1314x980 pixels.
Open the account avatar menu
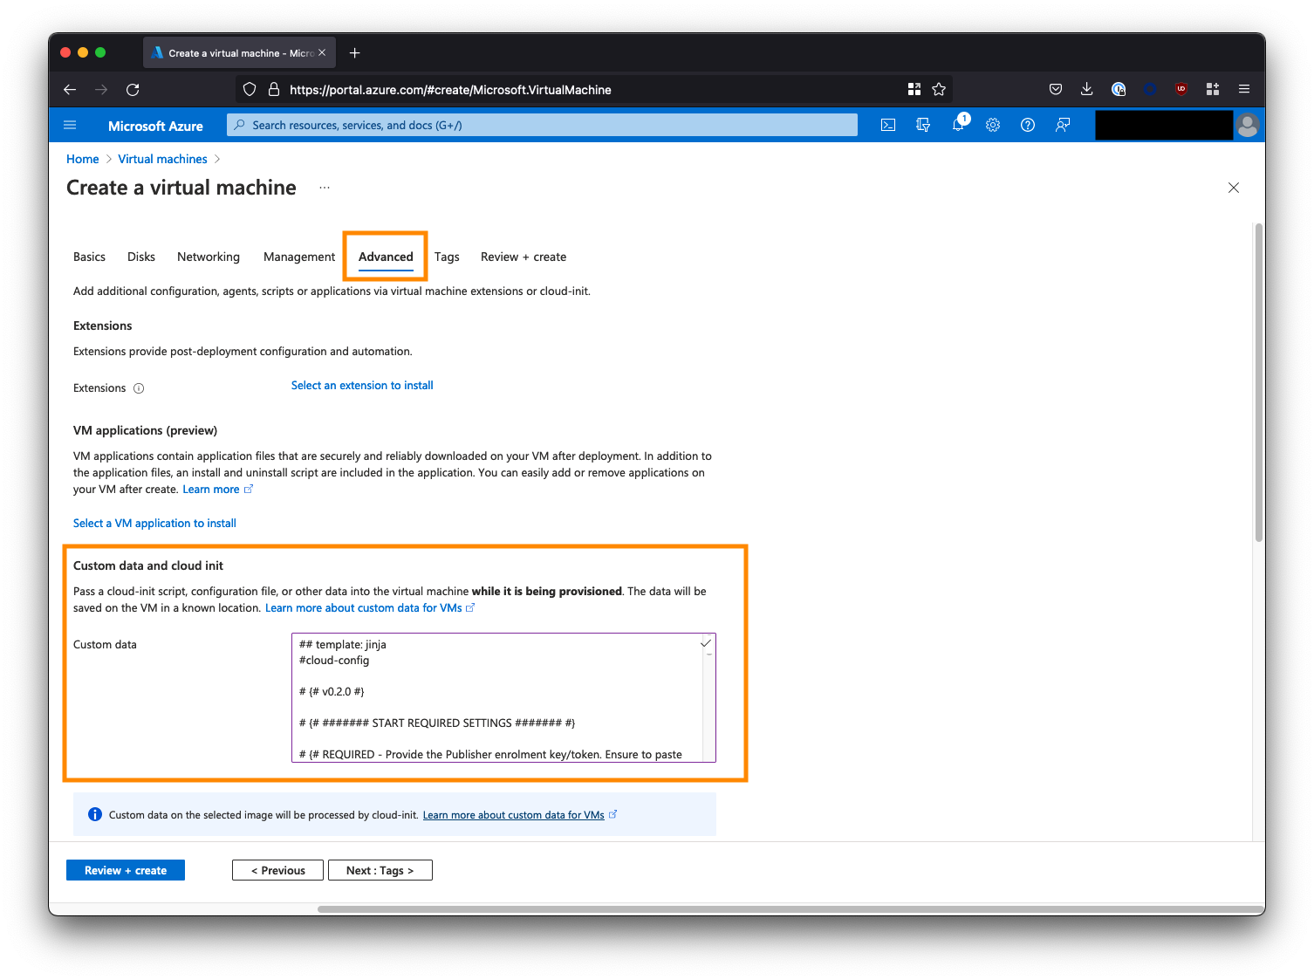(1248, 126)
